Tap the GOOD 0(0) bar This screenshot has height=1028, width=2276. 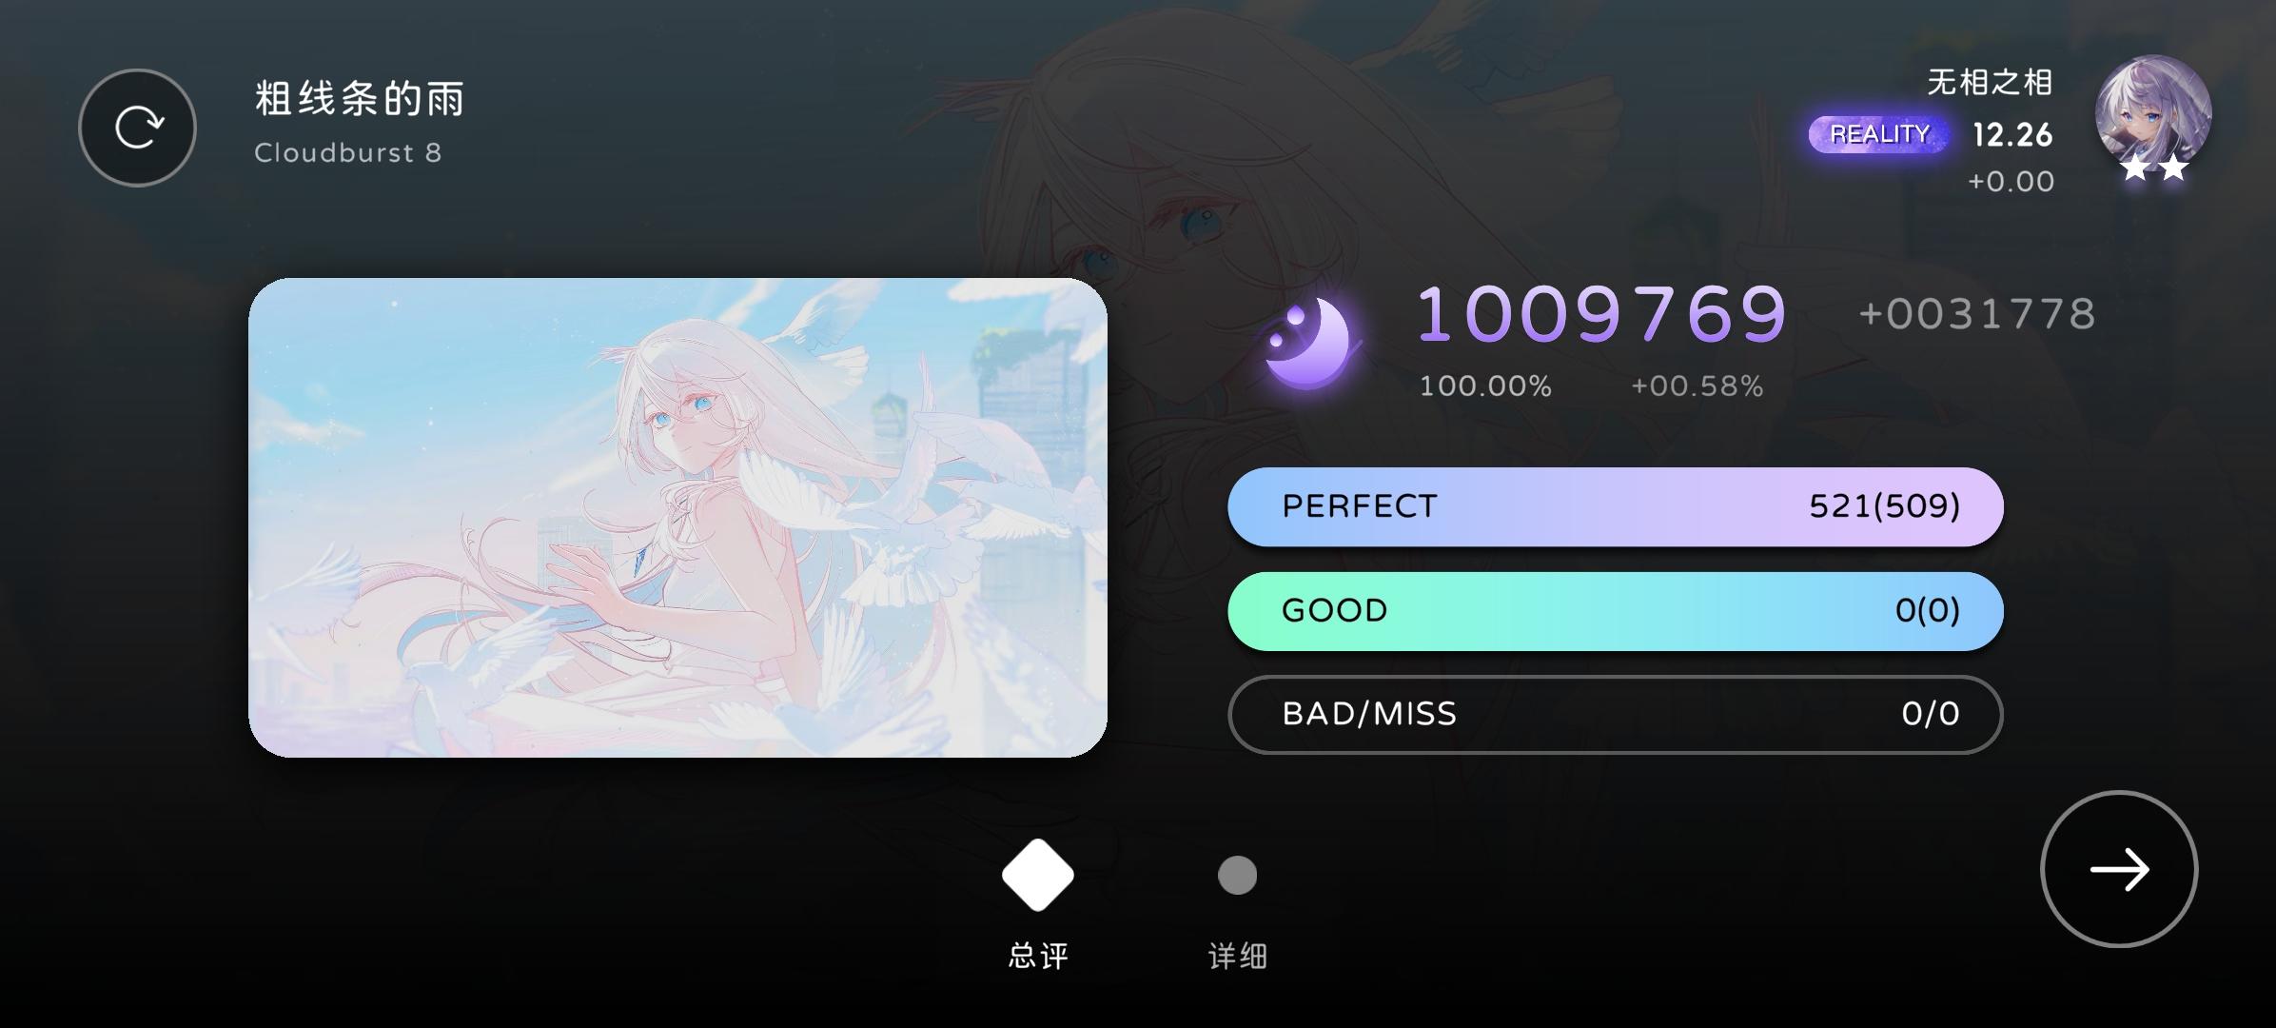1616,611
